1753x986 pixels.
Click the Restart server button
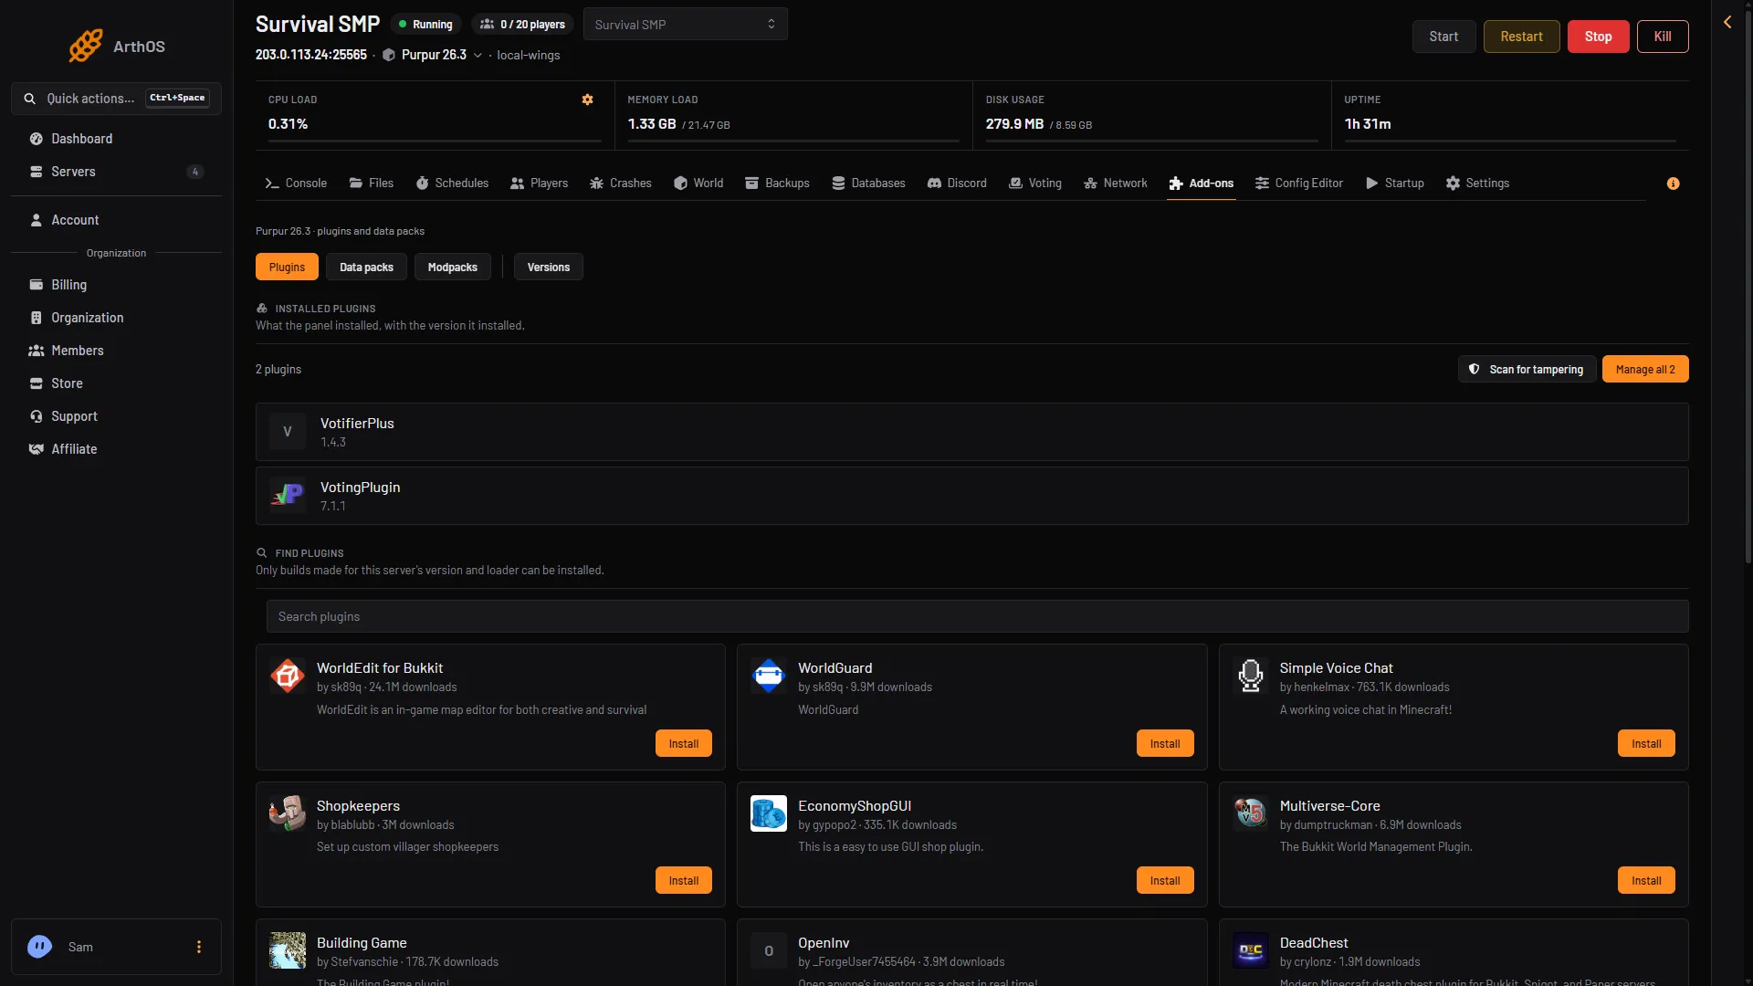pos(1521,37)
